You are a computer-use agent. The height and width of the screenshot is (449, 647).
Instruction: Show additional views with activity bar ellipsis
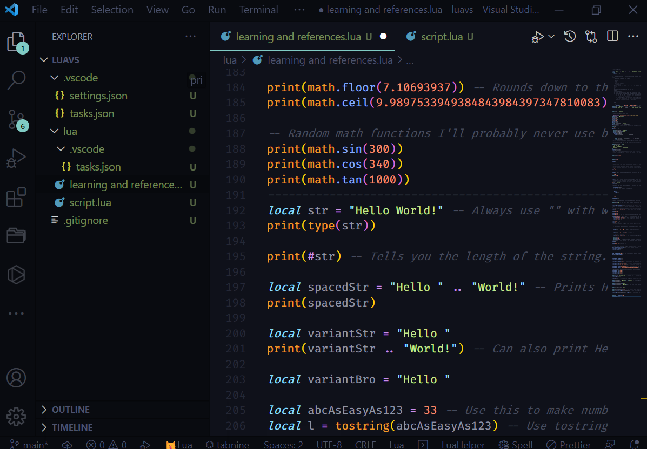coord(17,314)
